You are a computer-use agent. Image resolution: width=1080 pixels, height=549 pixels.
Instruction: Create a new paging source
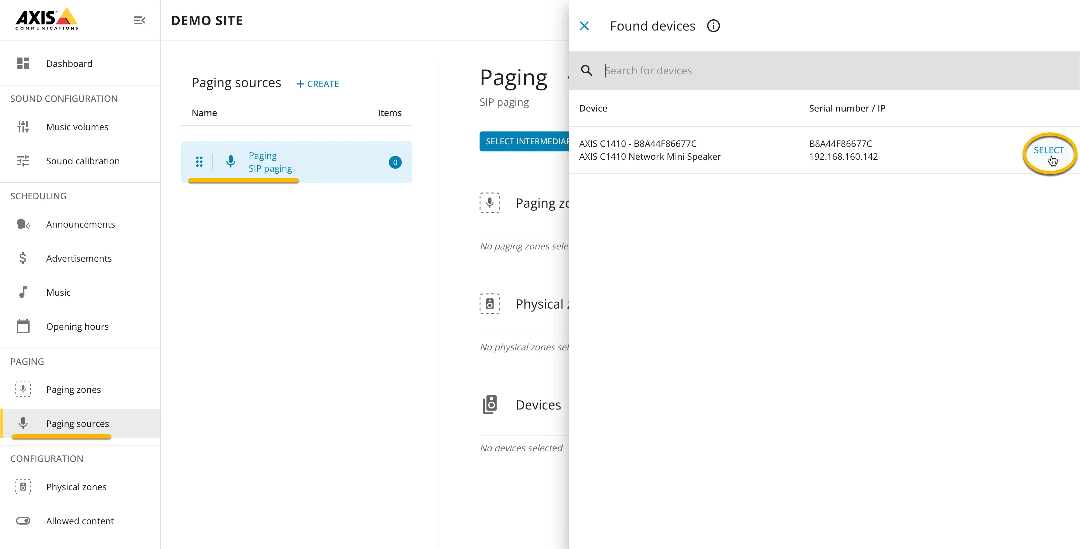318,84
